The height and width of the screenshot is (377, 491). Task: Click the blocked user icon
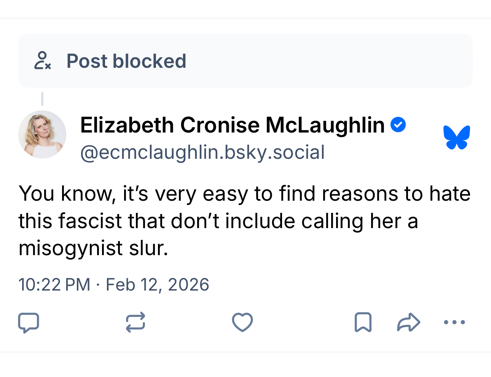42,61
